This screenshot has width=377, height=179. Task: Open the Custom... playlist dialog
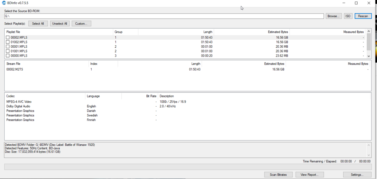click(x=81, y=24)
